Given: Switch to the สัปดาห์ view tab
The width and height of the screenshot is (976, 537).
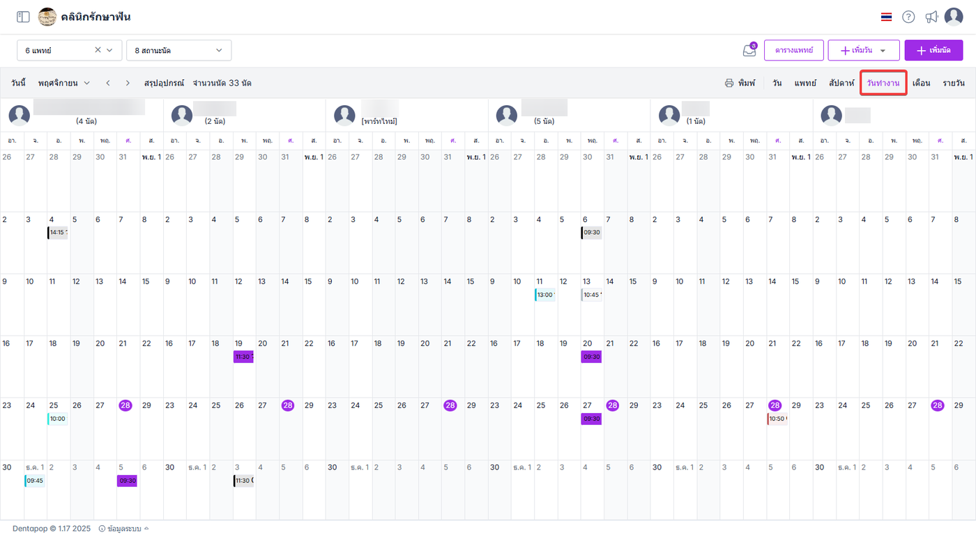Looking at the screenshot, I should tap(841, 83).
